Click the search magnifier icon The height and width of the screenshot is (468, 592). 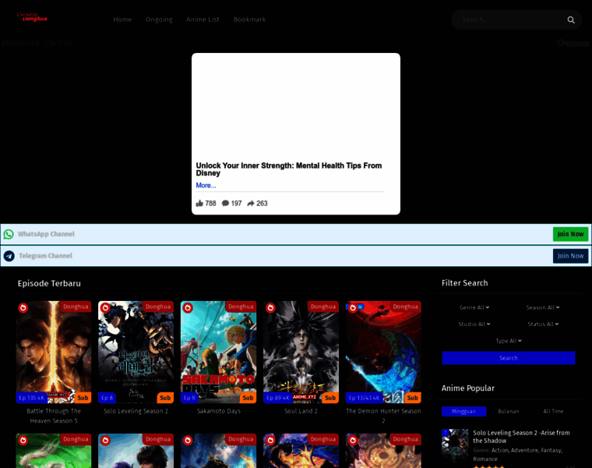click(571, 20)
